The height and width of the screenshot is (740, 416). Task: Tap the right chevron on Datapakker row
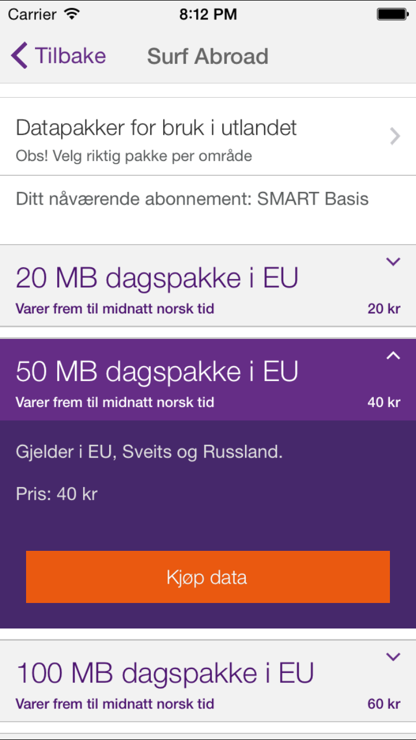[394, 136]
